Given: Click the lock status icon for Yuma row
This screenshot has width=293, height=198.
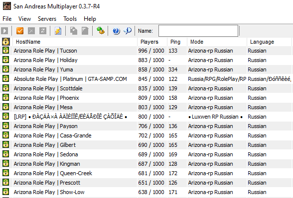Looking at the screenshot, I should (x=6, y=69).
